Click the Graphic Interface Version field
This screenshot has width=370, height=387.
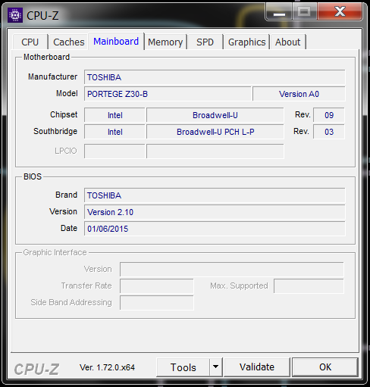(x=232, y=269)
